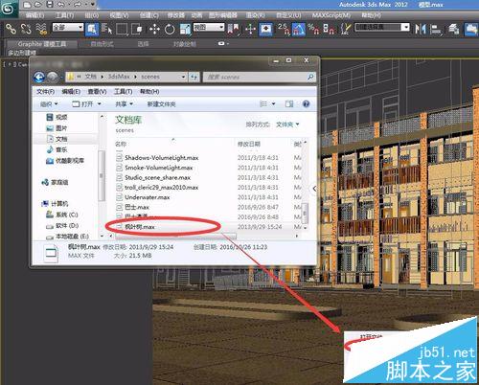Toggle Percent Snap
Image resolution: width=479 pixels, height=385 pixels.
313,30
